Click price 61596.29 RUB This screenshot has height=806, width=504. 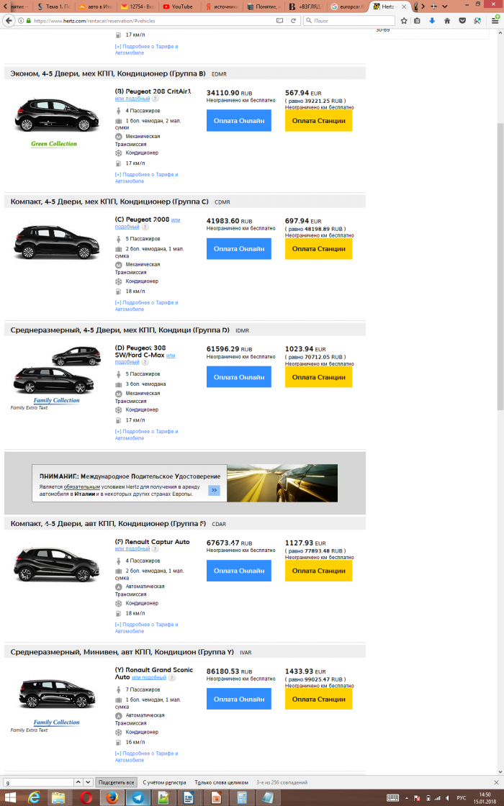pyautogui.click(x=230, y=349)
